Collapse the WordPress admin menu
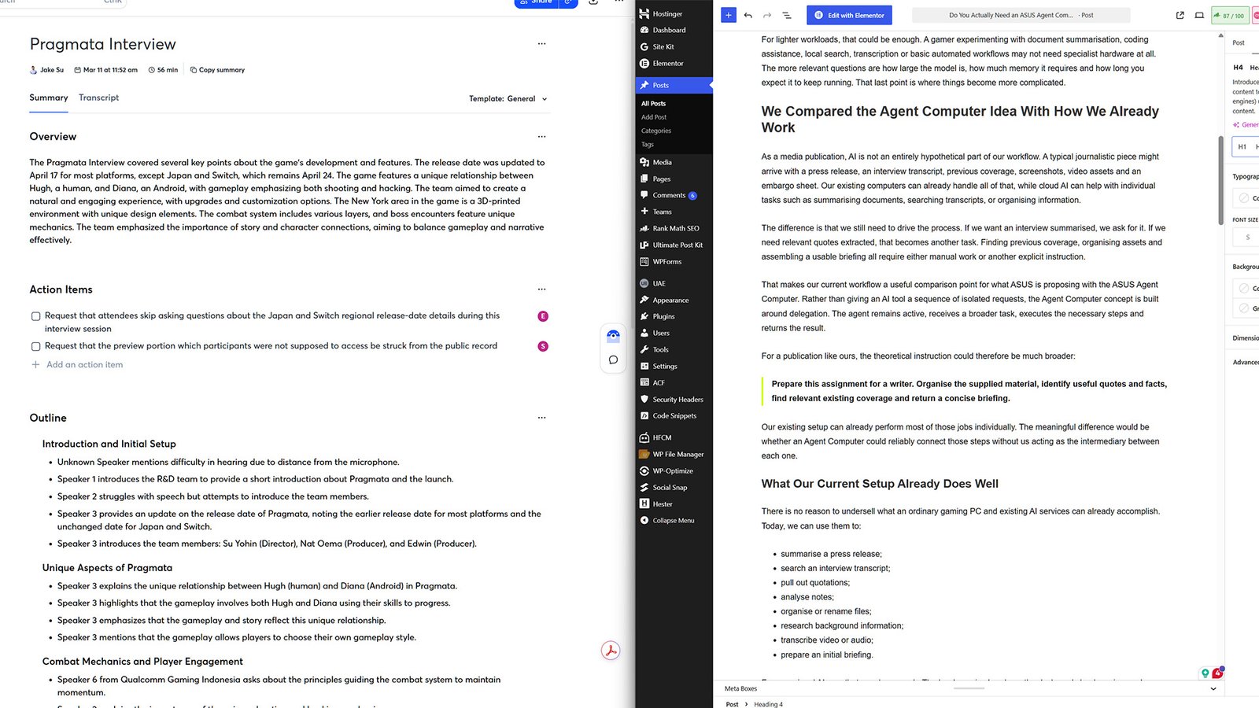This screenshot has height=708, width=1259. click(x=674, y=521)
